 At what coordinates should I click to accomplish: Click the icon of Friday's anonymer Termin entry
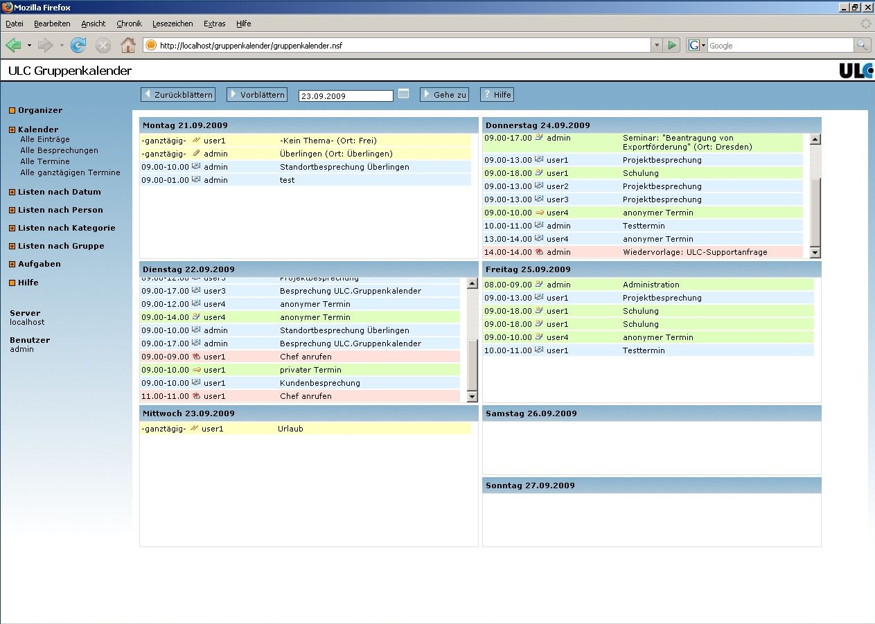(539, 337)
